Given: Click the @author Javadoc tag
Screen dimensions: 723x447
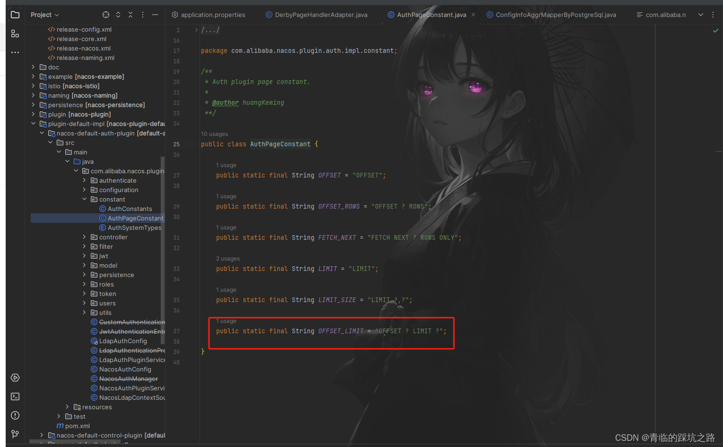Looking at the screenshot, I should 226,102.
